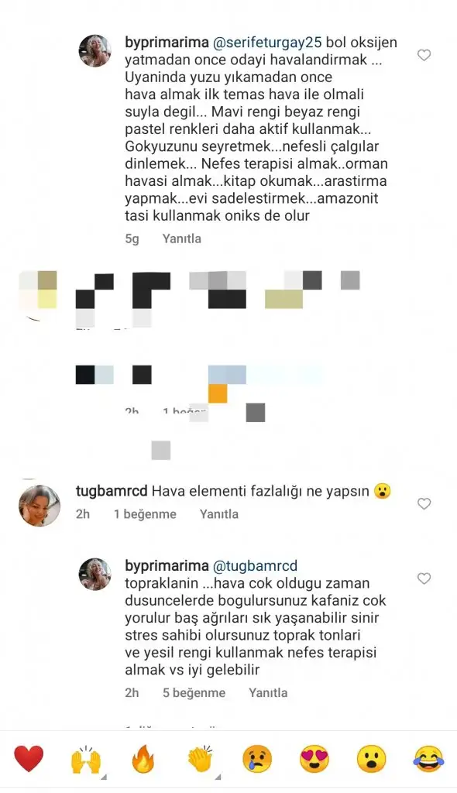Select the heart-eyes emoji reaction
This screenshot has height=793, width=457.
click(x=314, y=759)
